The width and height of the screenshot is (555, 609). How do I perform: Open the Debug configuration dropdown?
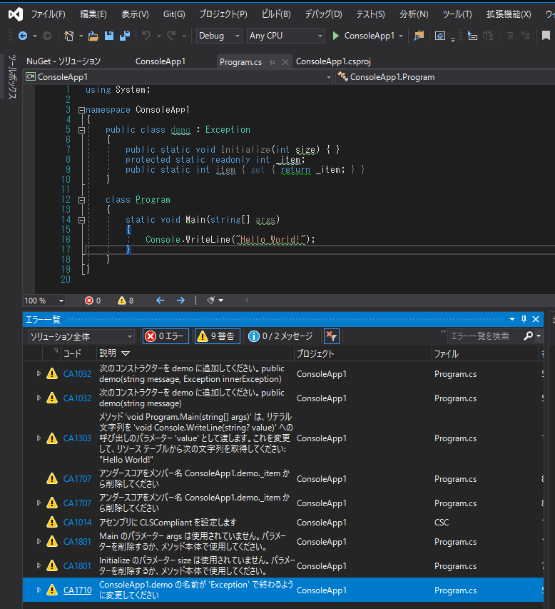[219, 36]
